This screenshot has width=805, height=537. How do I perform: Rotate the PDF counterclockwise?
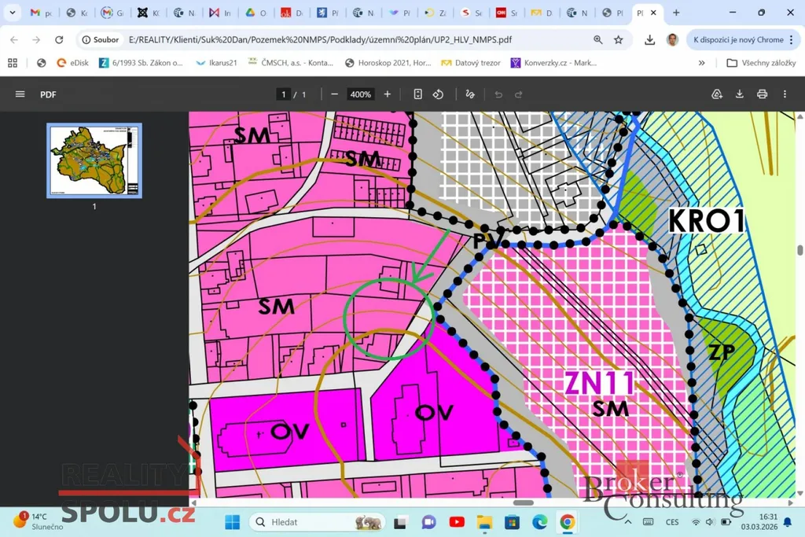point(438,94)
